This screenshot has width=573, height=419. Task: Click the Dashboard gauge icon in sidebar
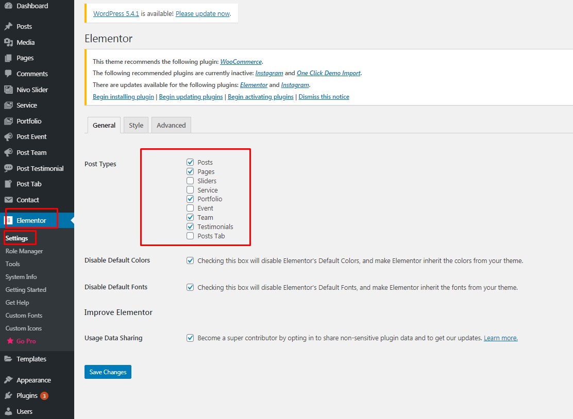[8, 6]
